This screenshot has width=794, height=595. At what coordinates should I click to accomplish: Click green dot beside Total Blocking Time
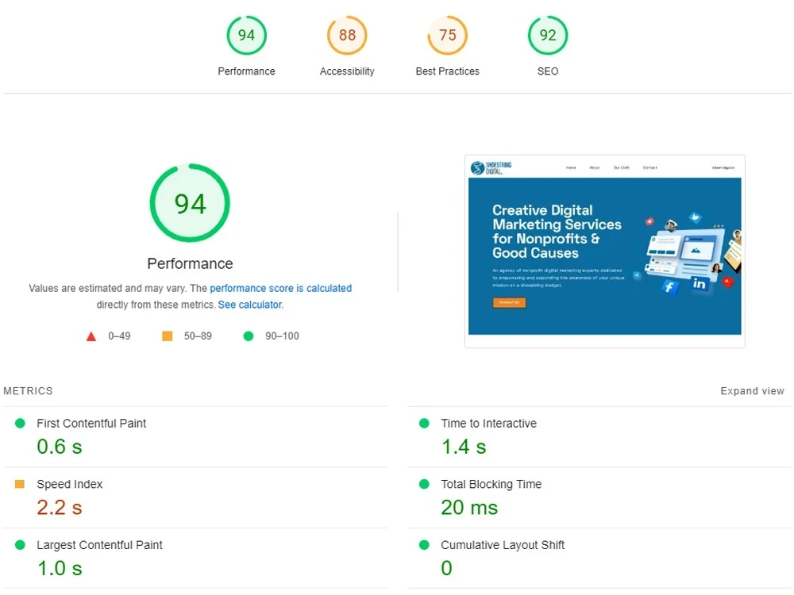424,484
